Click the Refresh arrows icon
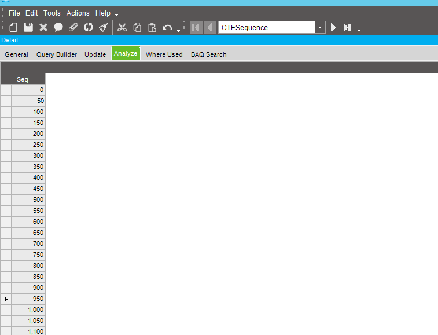Screen dimensions: 438x335 (89, 27)
